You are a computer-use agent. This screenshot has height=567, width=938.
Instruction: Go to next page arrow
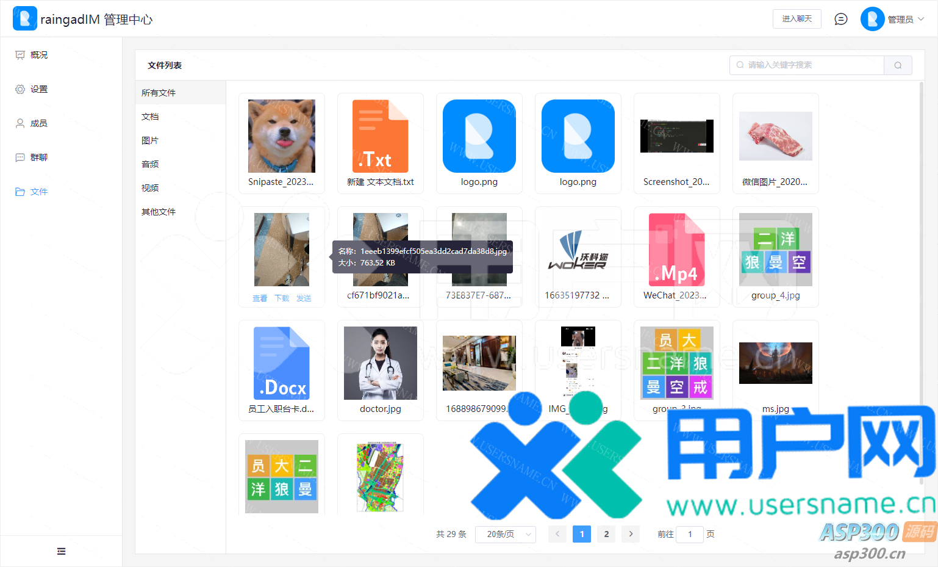coord(631,534)
